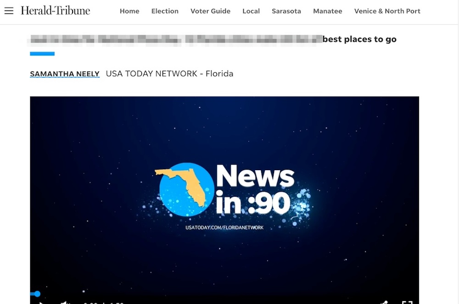
Task: Open the Sarasota section
Action: pos(286,11)
